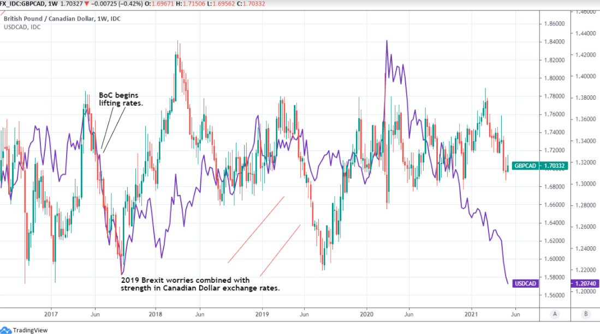
Task: Click the H:1.71506 high value in header
Action: [x=191, y=3]
